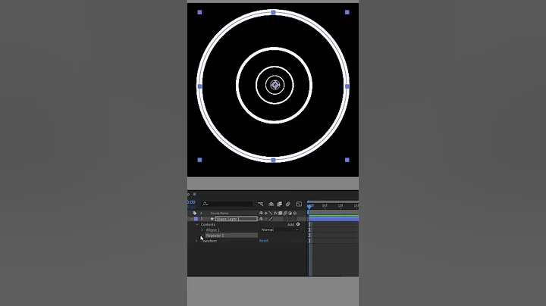This screenshot has height=306, width=546.
Task: Select the Repeater 1 row
Action: [x=231, y=236]
